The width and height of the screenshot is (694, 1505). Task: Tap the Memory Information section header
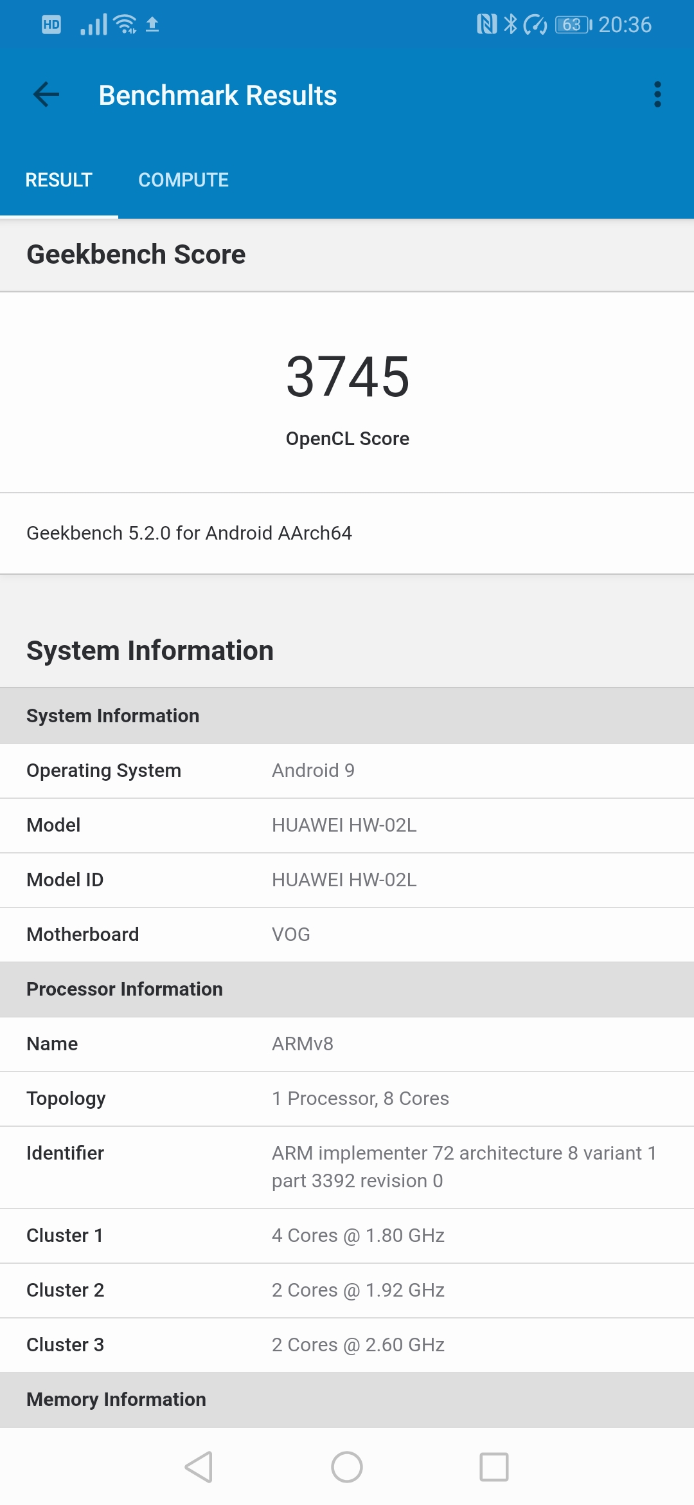pos(347,1400)
